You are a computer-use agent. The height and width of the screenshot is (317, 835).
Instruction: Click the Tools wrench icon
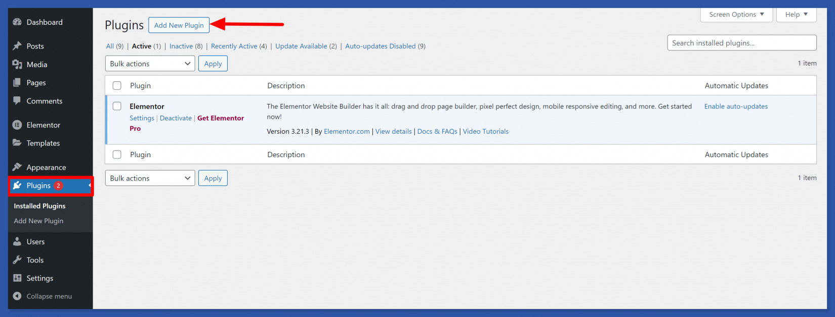(17, 260)
